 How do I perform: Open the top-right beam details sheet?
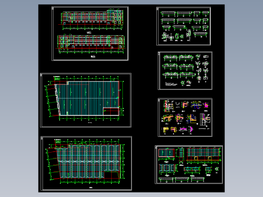pos(184,26)
